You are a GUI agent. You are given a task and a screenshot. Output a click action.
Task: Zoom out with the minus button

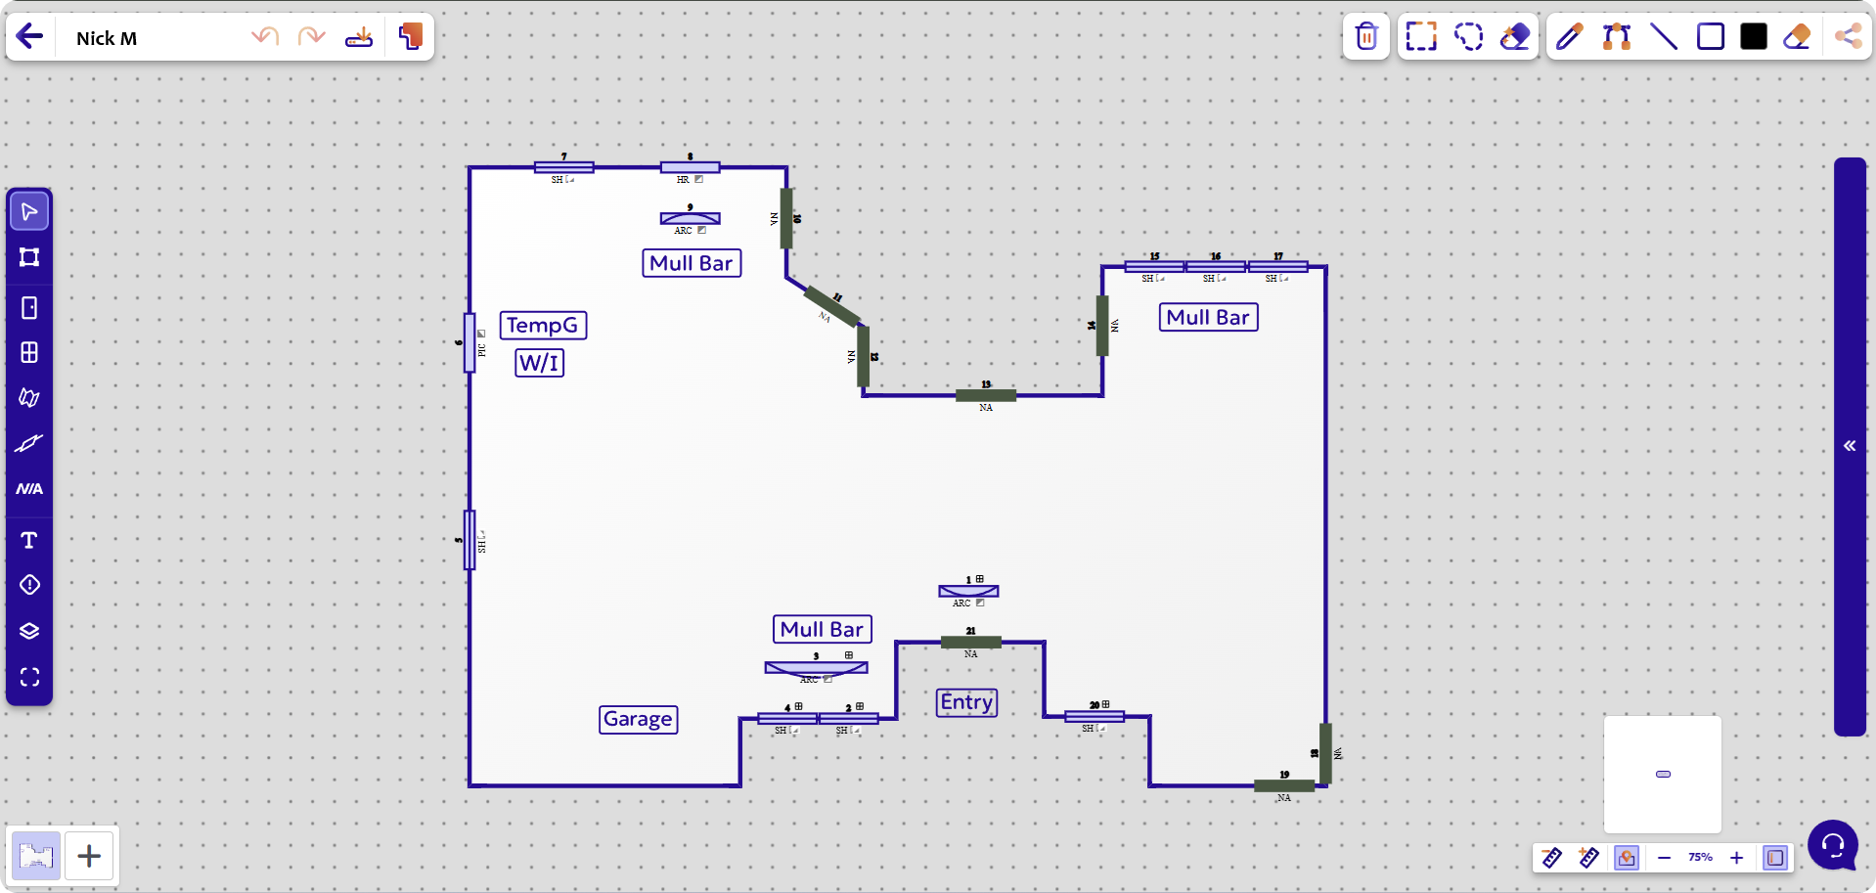[1664, 858]
